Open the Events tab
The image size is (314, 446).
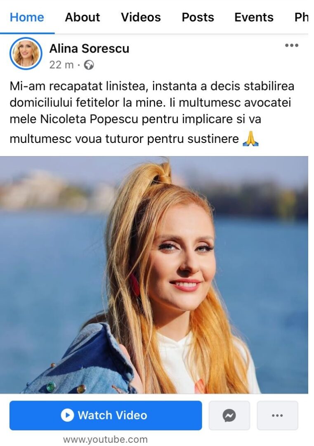point(254,17)
